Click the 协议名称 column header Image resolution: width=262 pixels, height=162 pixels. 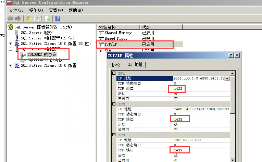118,27
